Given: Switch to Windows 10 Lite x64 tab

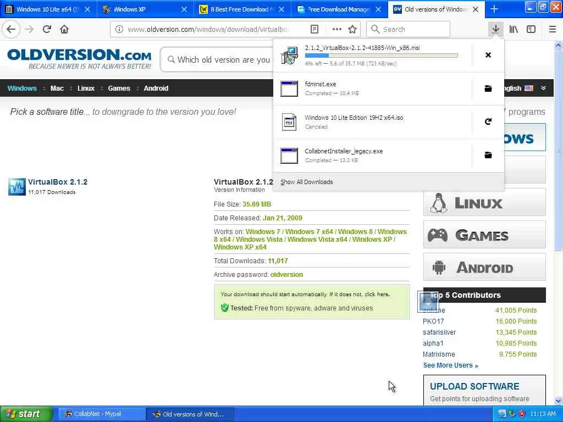Looking at the screenshot, I should 48,9.
